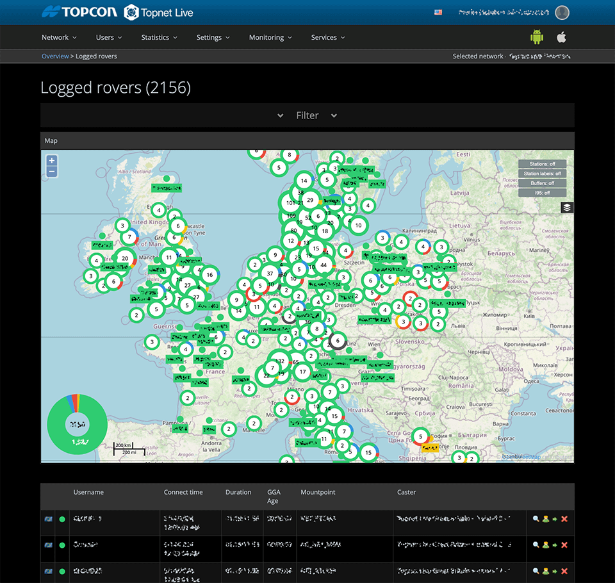Click the US flag language icon
This screenshot has height=583, width=615.
click(x=438, y=12)
